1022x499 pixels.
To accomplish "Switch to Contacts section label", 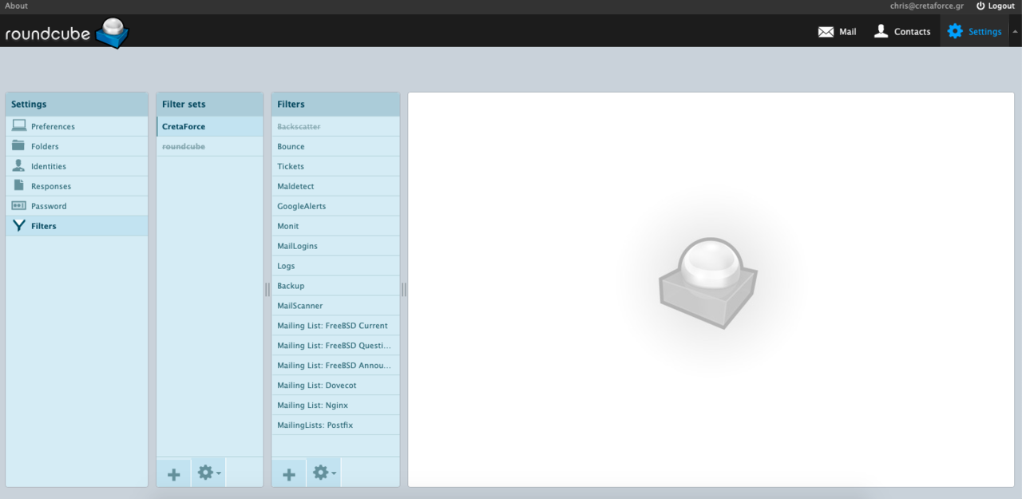I will (912, 32).
